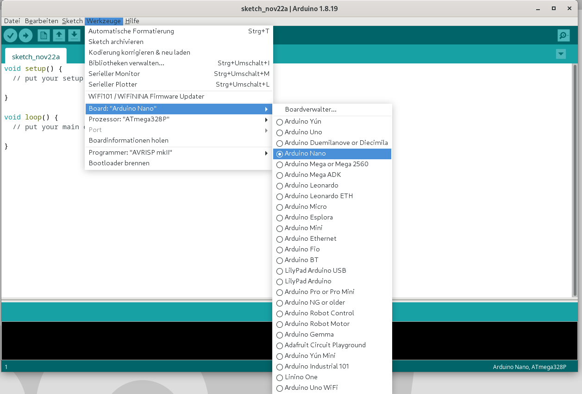
Task: Select Arduino Mega or Mega 2560
Action: (332, 164)
